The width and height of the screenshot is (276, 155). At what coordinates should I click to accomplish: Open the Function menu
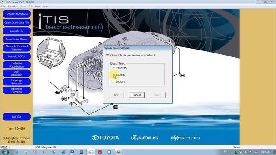(13, 6)
